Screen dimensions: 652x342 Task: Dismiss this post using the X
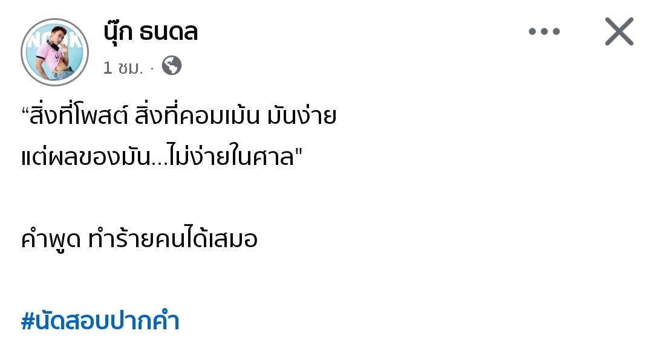click(619, 31)
